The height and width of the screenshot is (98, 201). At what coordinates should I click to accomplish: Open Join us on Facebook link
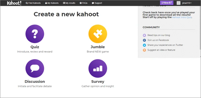[x=158, y=40]
